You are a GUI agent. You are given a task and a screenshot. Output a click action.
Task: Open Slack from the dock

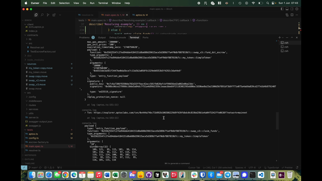tap(194, 174)
